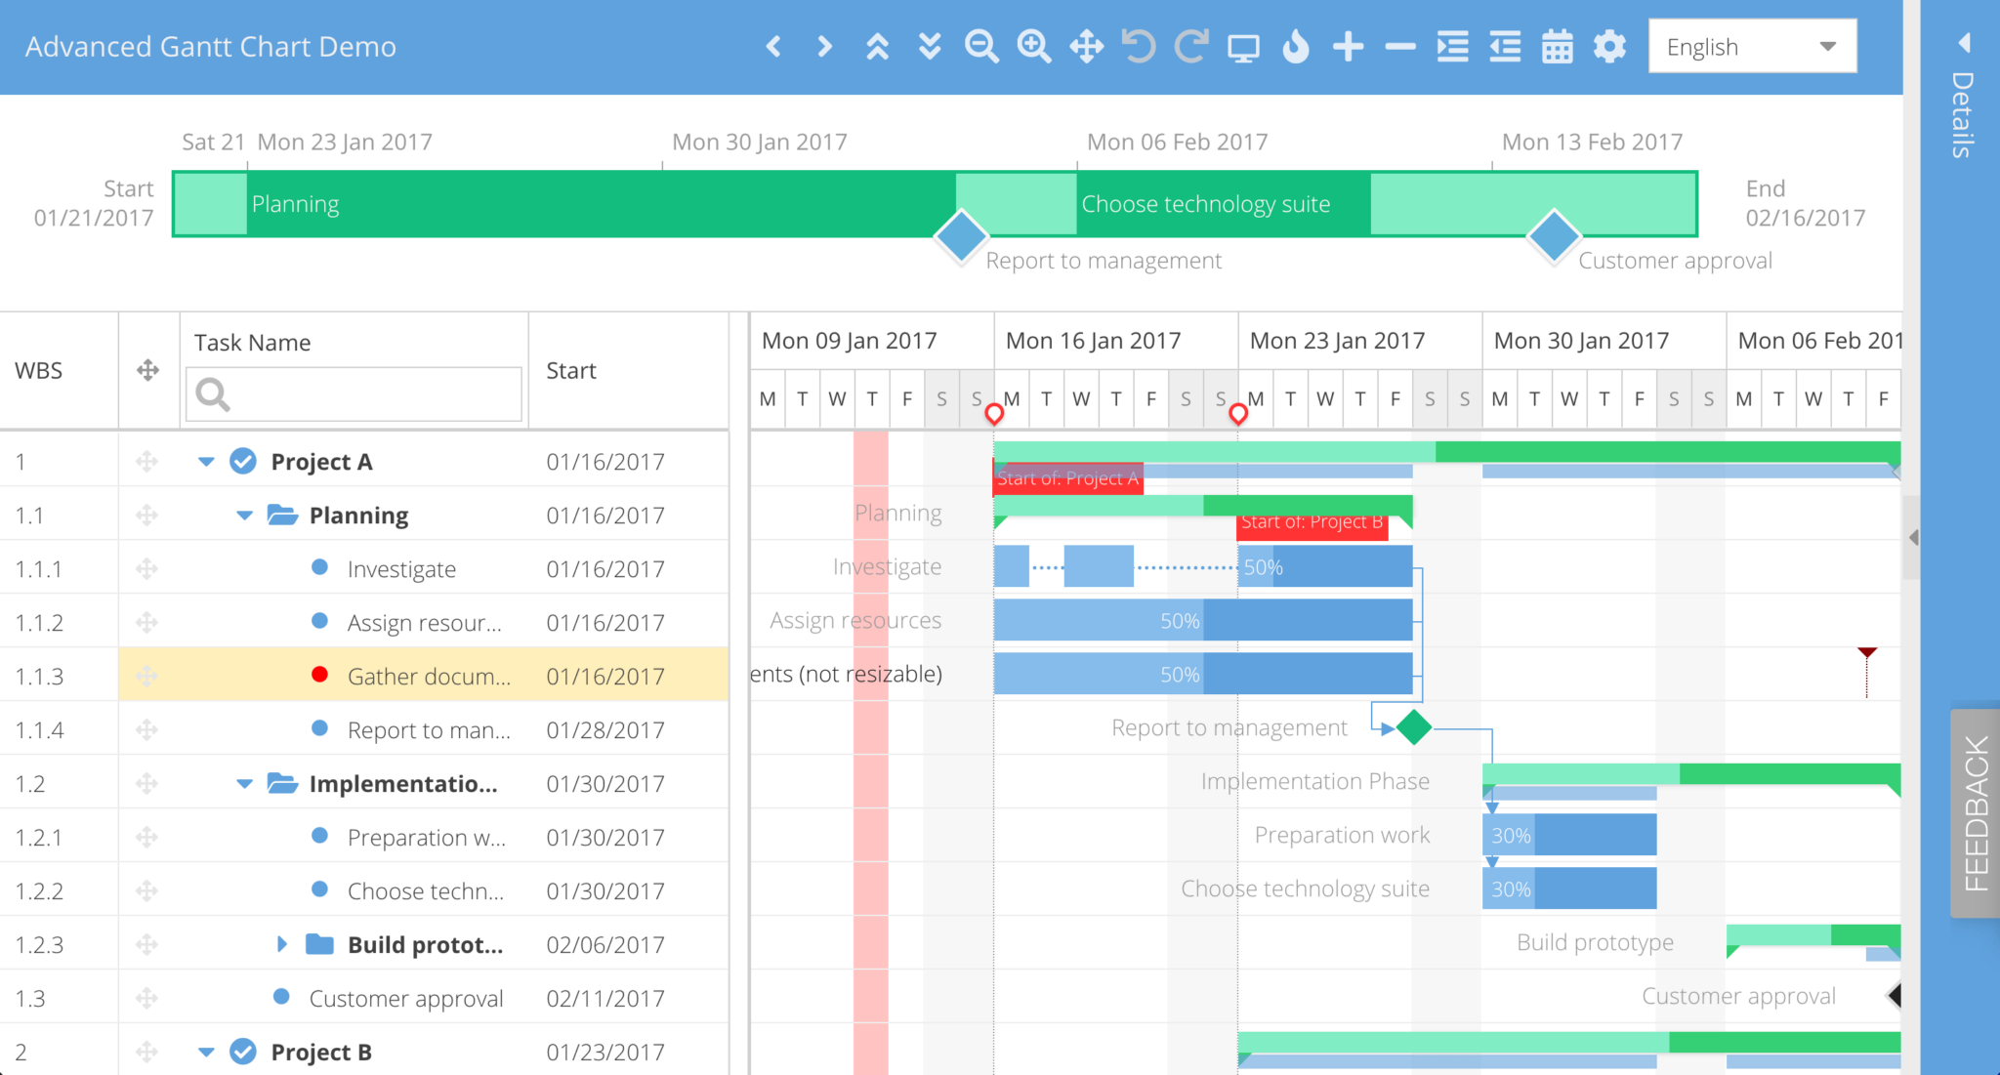Open the settings gear icon
Screen dimensions: 2000x1075
[x=1609, y=46]
